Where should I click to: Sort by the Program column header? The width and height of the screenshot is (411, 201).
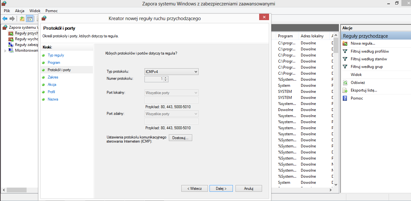(x=287, y=36)
